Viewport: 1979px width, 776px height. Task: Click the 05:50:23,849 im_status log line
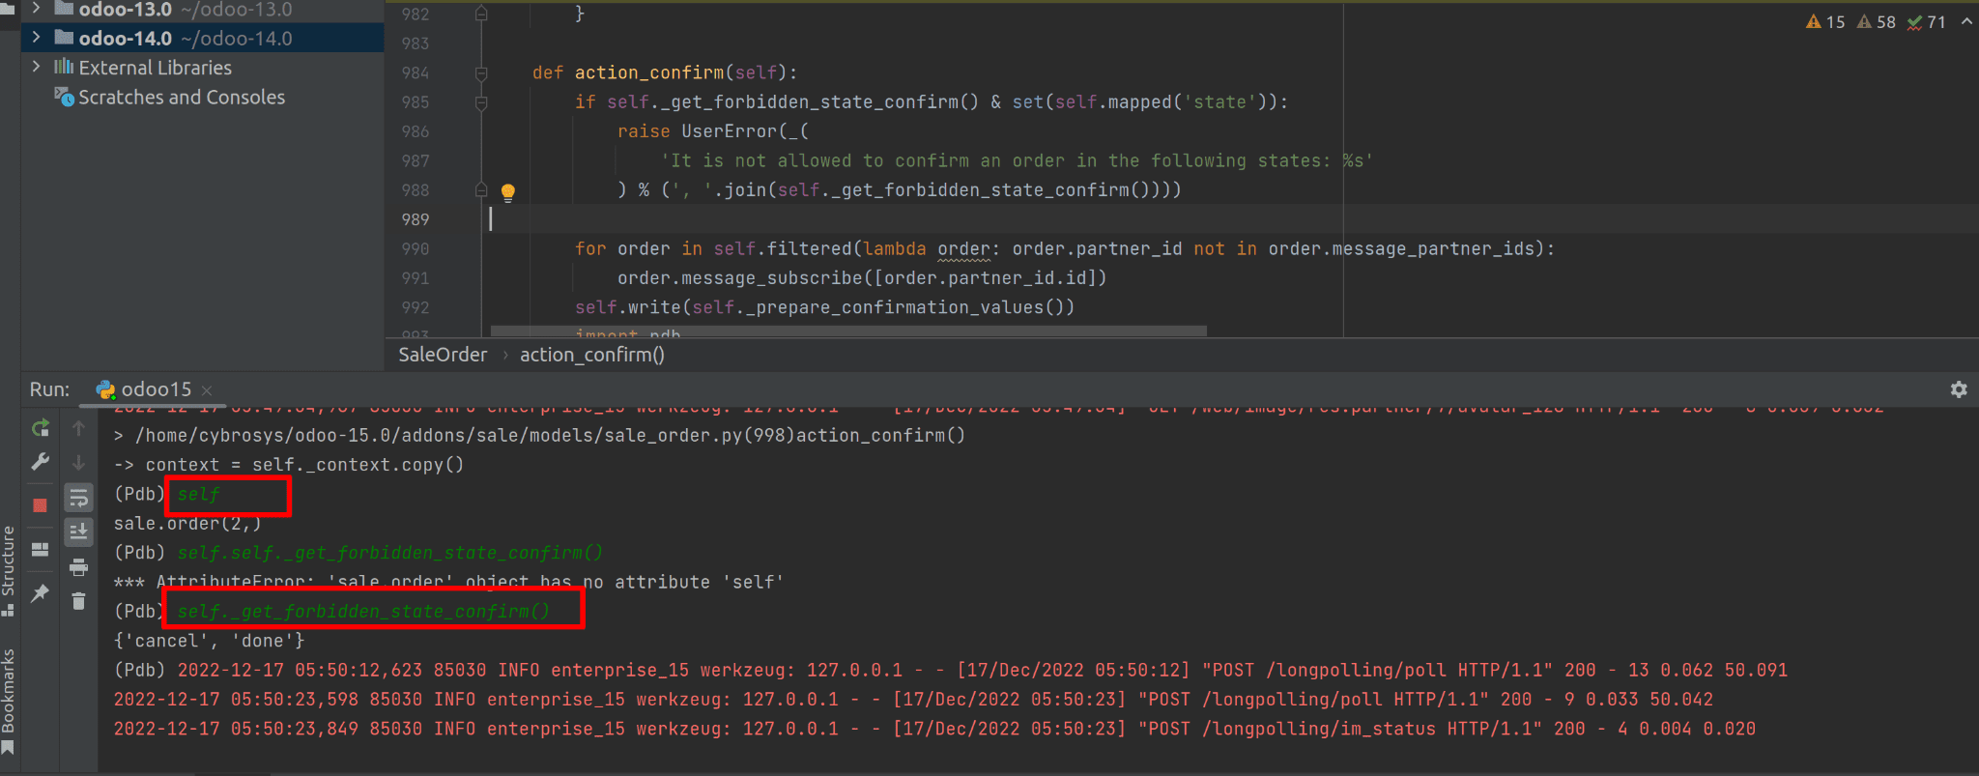tap(934, 729)
